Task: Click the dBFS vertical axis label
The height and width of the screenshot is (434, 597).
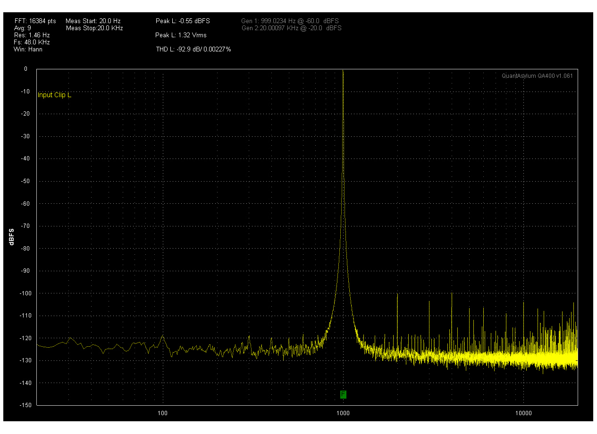Action: click(x=11, y=237)
